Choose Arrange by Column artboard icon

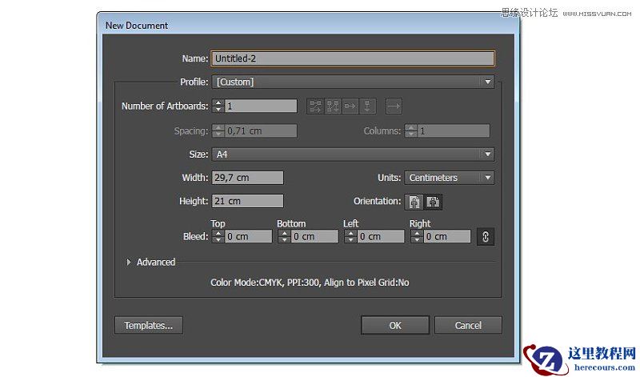coord(368,106)
